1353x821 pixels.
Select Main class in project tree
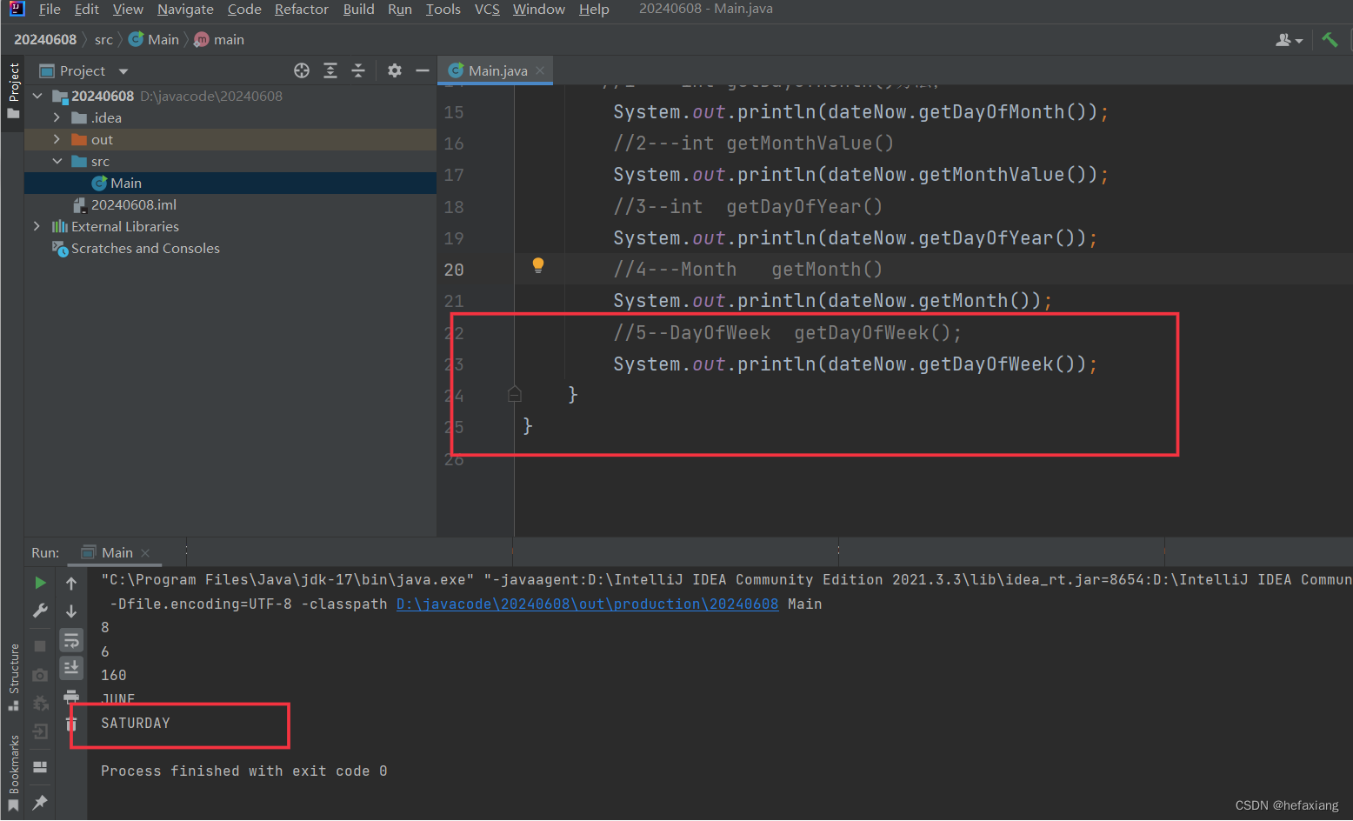[125, 183]
